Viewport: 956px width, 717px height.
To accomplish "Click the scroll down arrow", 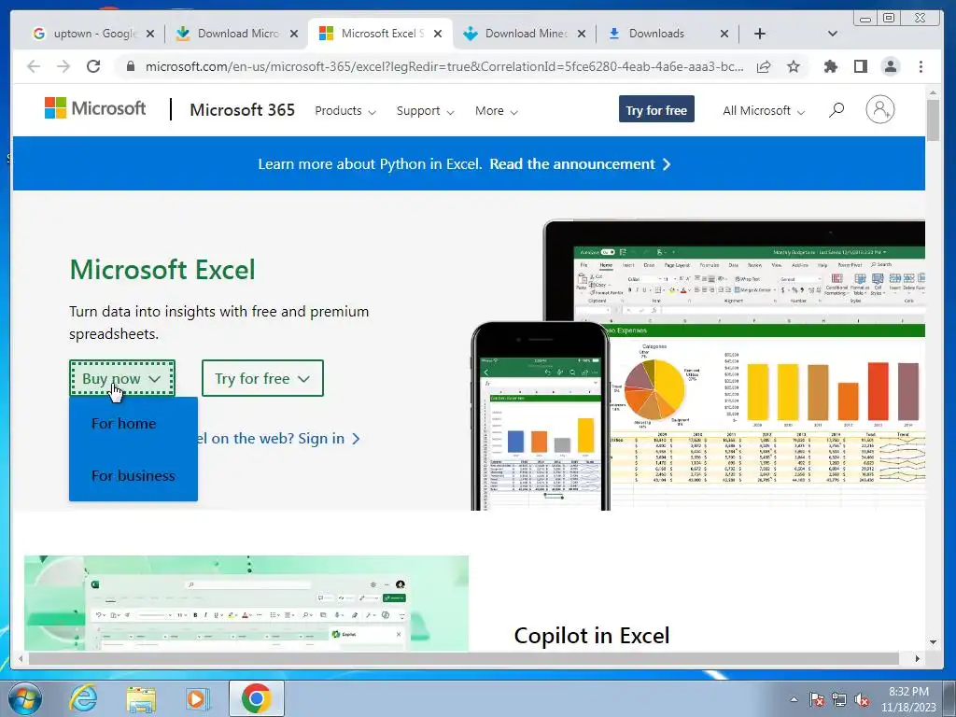I will point(933,642).
